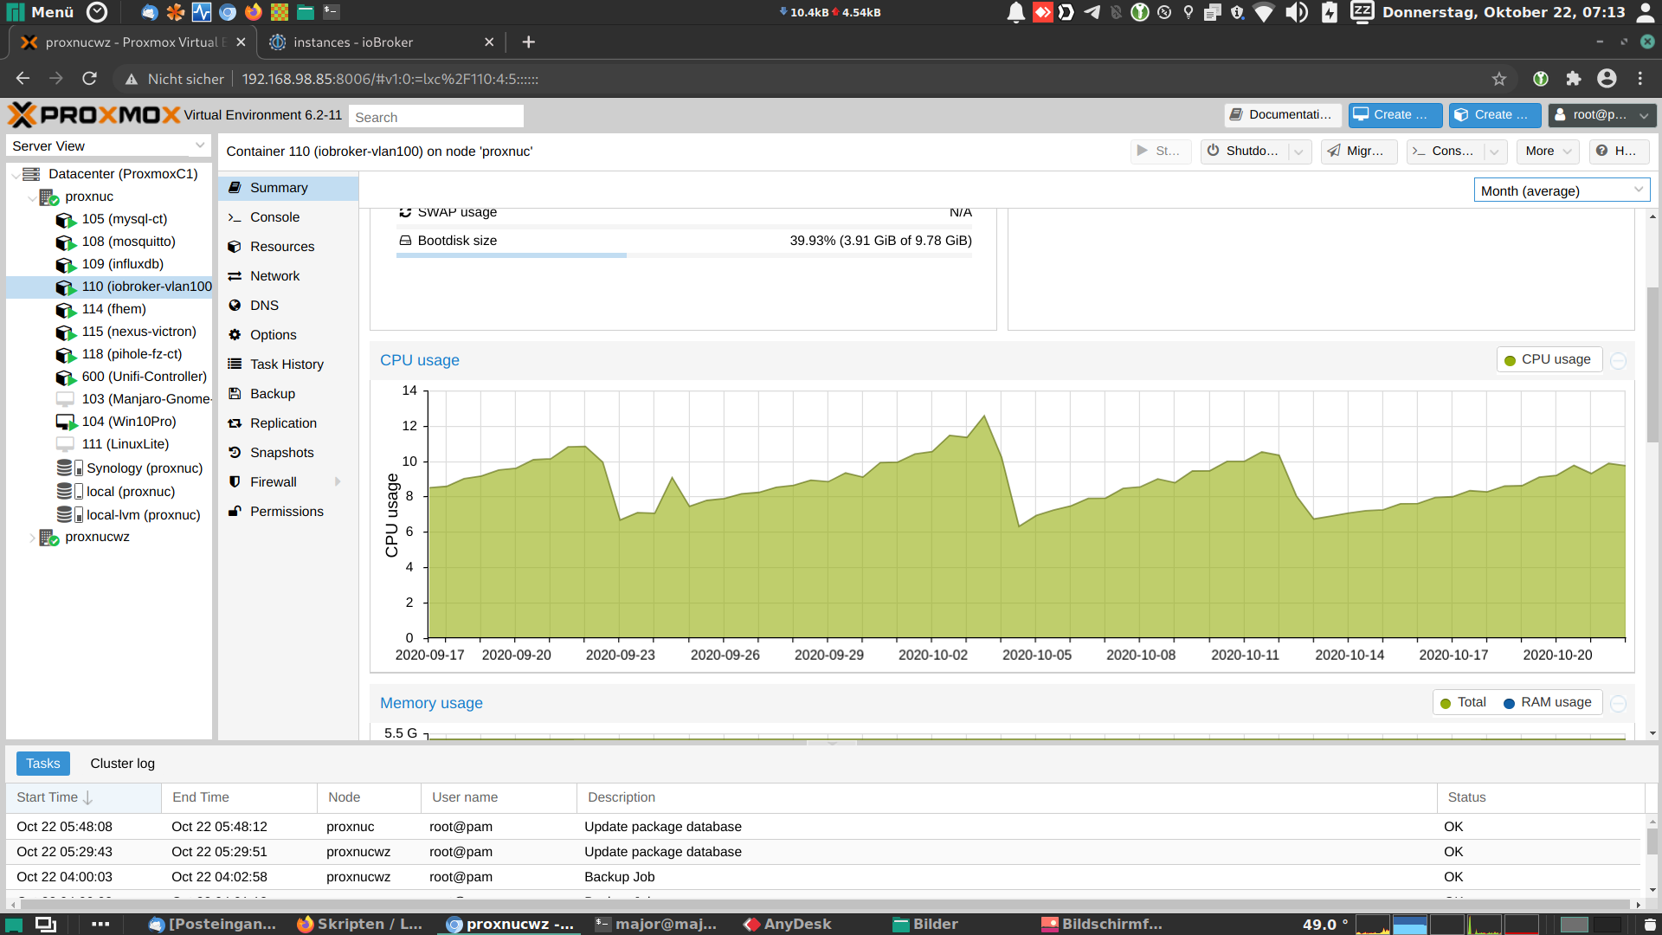Click the 114 (fhem) container icon

coord(66,310)
